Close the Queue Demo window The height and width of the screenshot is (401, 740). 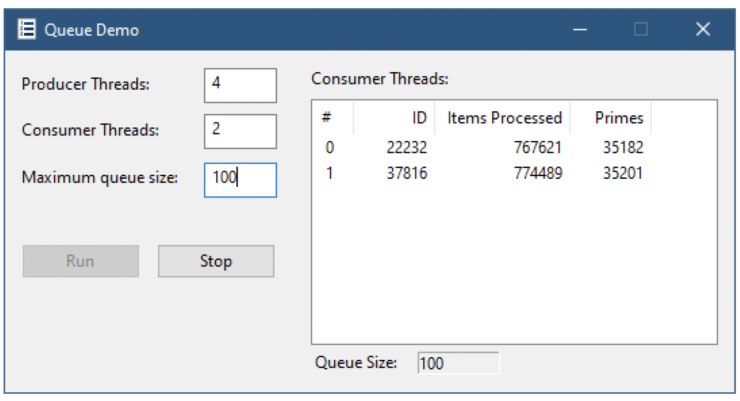(703, 29)
